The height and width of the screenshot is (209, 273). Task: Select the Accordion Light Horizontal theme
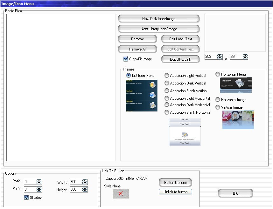pyautogui.click(x=167, y=98)
